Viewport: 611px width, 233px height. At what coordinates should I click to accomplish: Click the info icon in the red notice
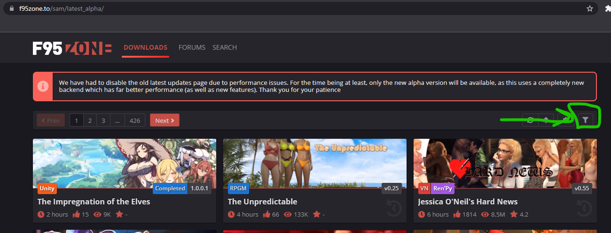(43, 87)
